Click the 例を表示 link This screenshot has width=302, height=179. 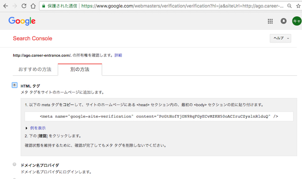(38, 128)
